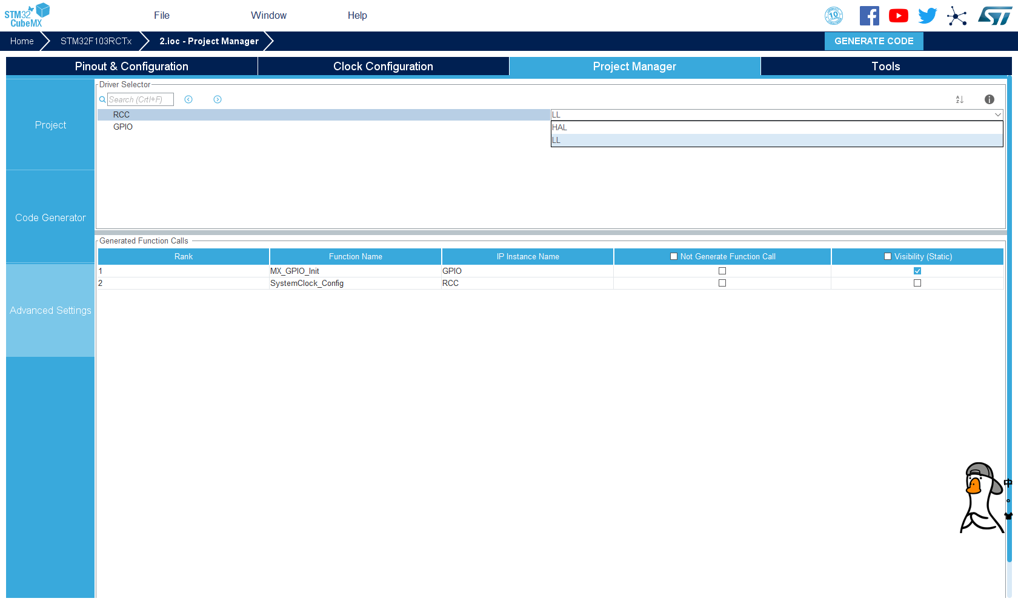Toggle Visibility (Static) header checkbox
Viewport: 1018px width, 604px height.
click(x=888, y=257)
